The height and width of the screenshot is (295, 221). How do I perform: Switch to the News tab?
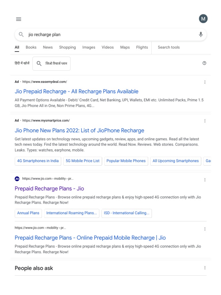click(x=48, y=48)
